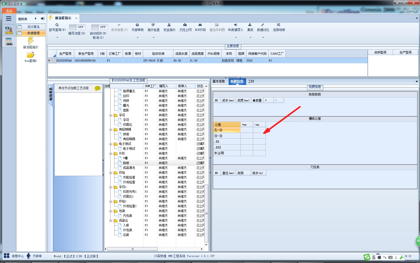
Task: Select the 成品清洗 process node
Action: click(129, 168)
